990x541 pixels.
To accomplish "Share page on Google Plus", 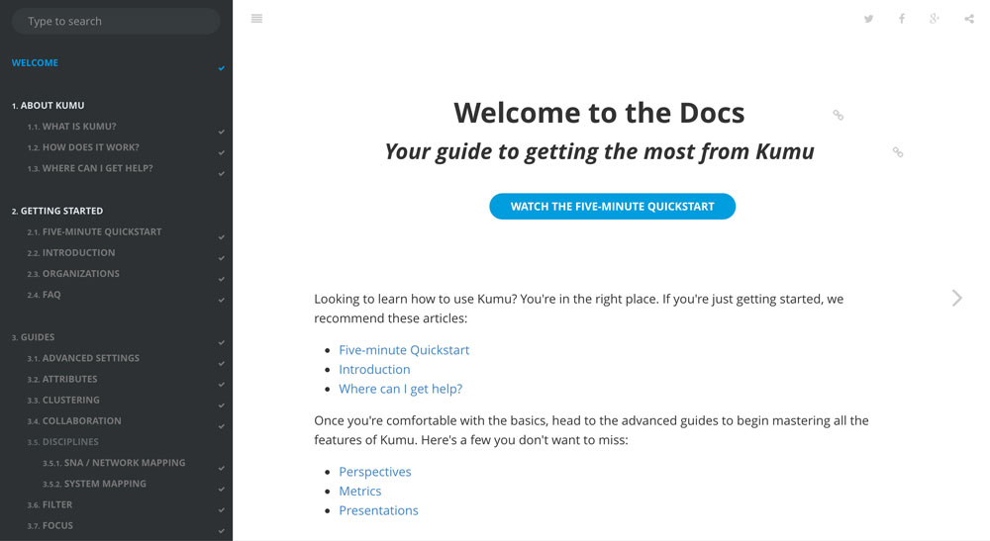I will (935, 19).
